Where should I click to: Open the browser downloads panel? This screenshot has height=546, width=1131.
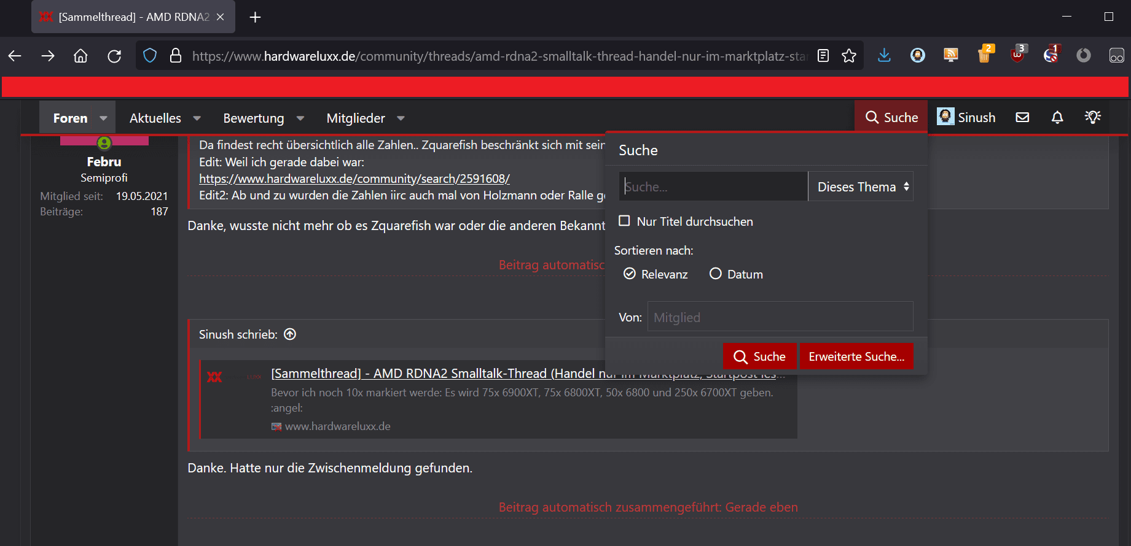click(884, 56)
